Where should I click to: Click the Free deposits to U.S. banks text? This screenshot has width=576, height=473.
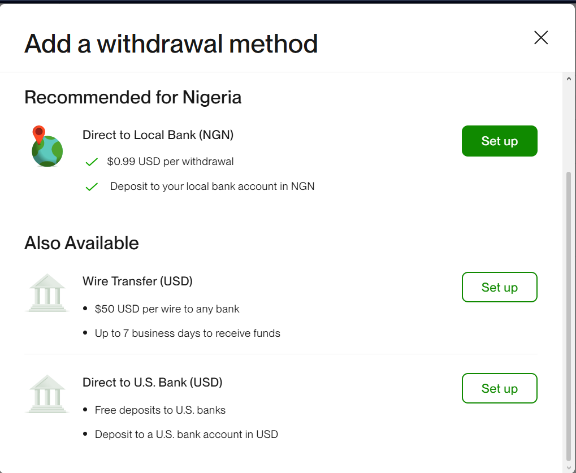[160, 410]
